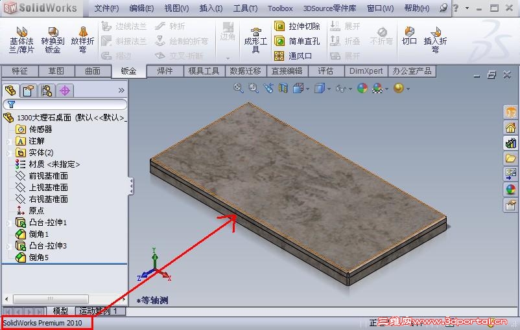Open Appearances icon in task pane
This screenshot has height=330, width=520.
tap(511, 190)
